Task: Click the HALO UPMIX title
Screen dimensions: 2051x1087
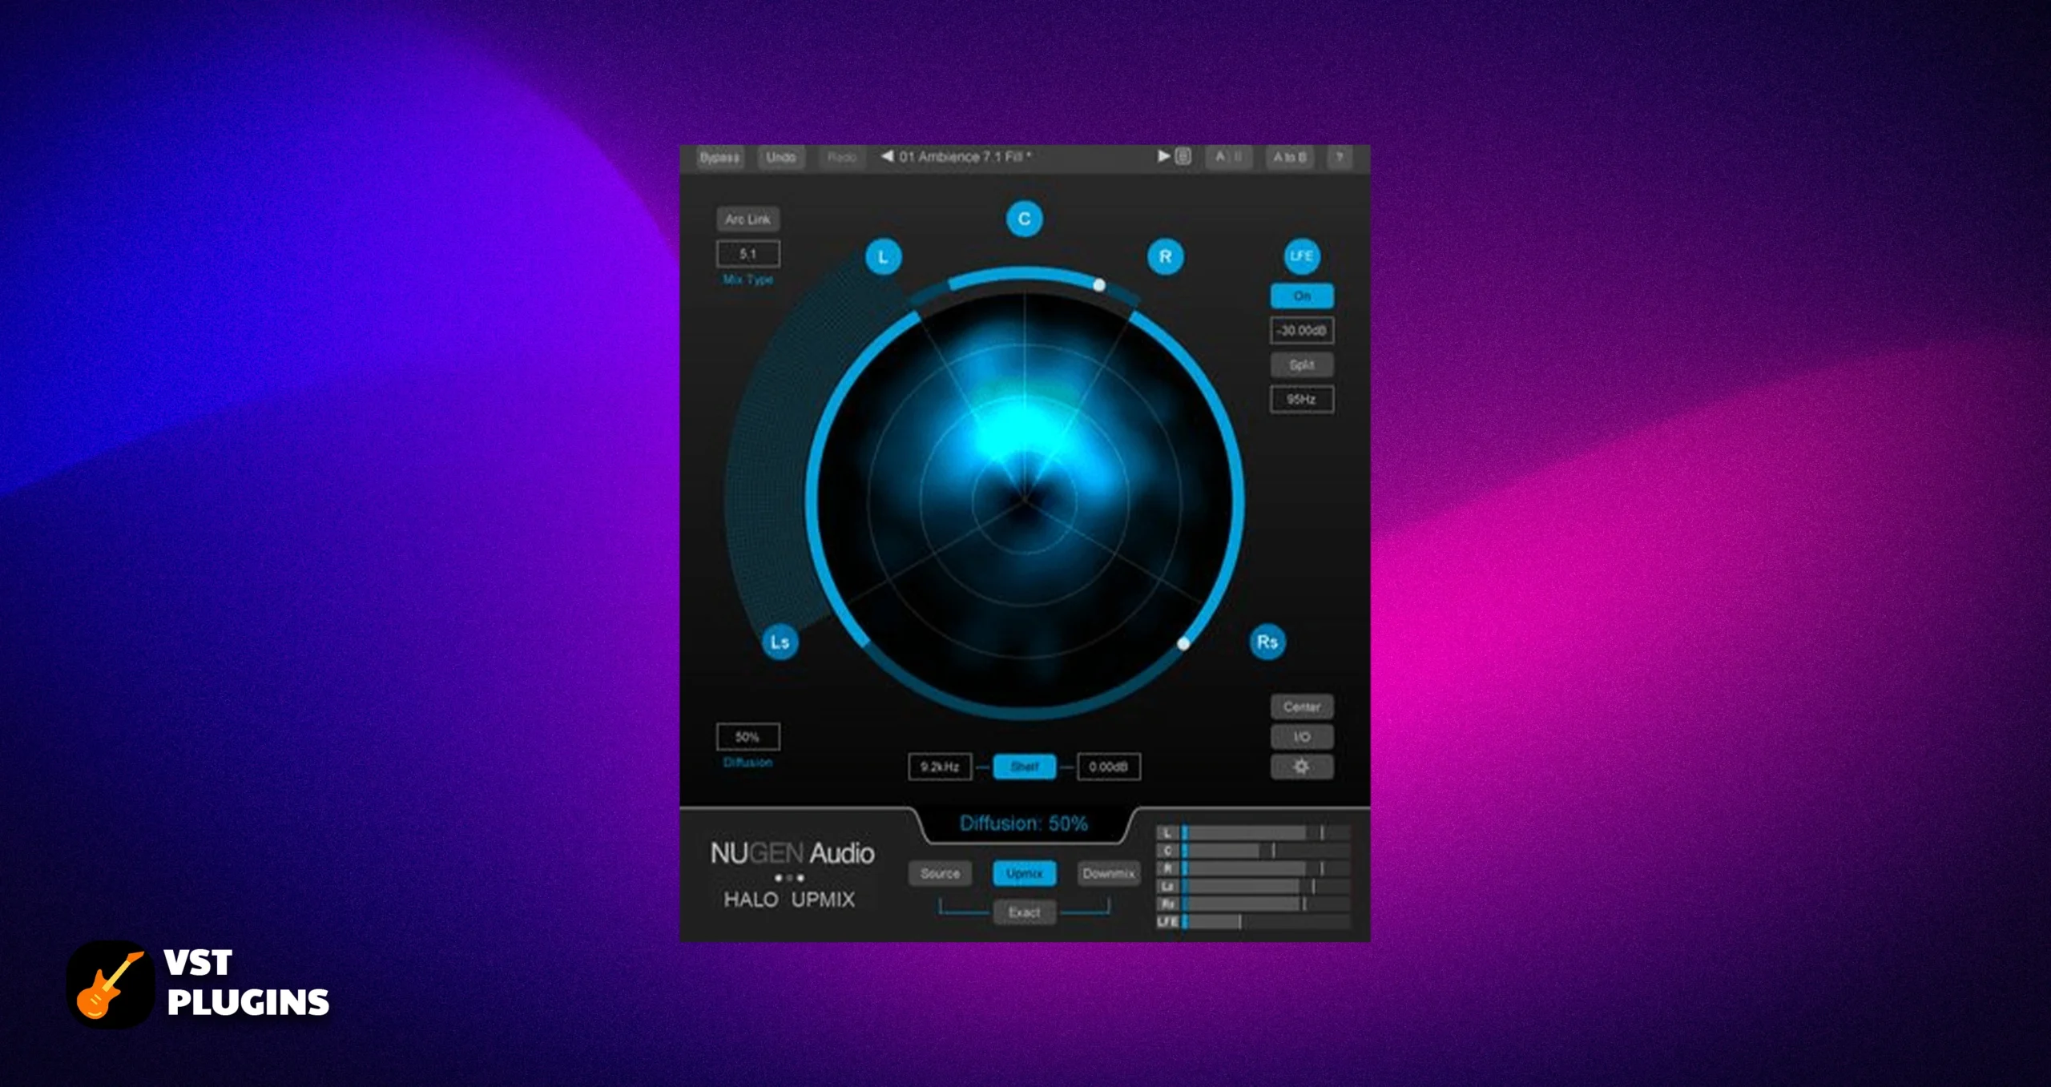Action: click(x=789, y=900)
